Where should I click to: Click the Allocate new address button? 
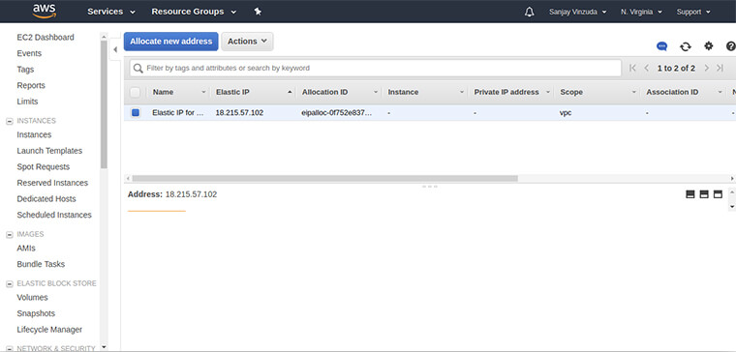(x=170, y=42)
